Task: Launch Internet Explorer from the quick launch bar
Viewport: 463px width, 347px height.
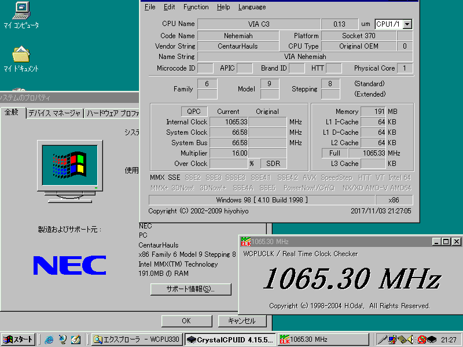Action: (x=49, y=339)
